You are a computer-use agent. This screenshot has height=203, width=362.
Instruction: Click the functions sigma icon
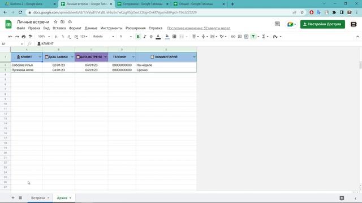264,37
